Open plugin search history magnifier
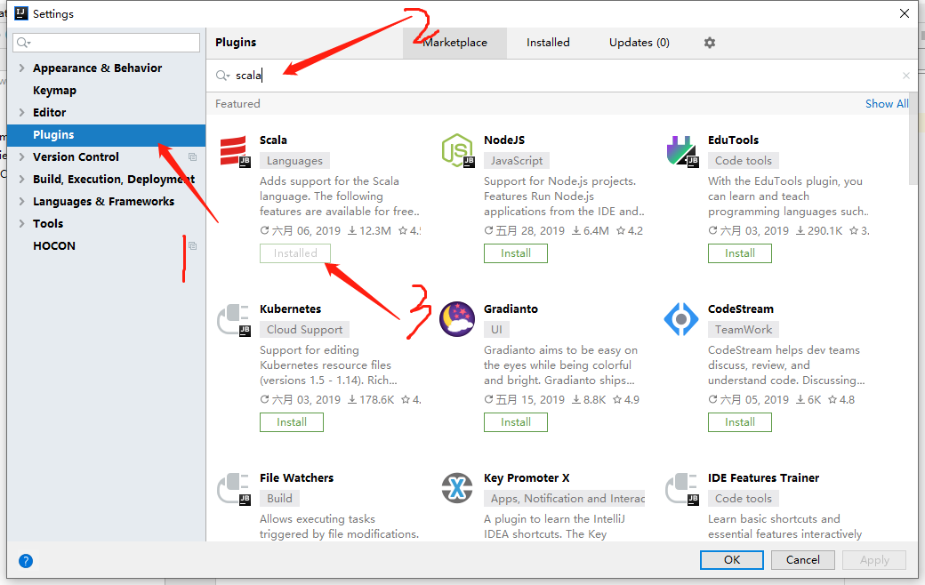Viewport: 925px width, 585px height. (x=222, y=76)
